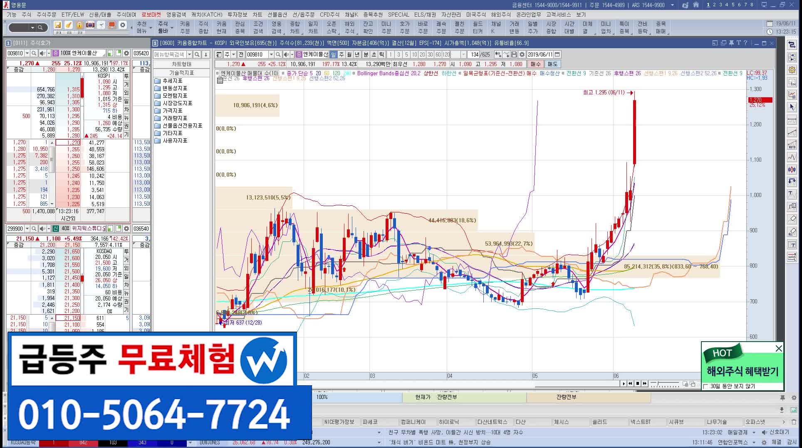Click the f(x) indicator formula icon
Viewport: 802px width, 448px height.
tap(792, 82)
